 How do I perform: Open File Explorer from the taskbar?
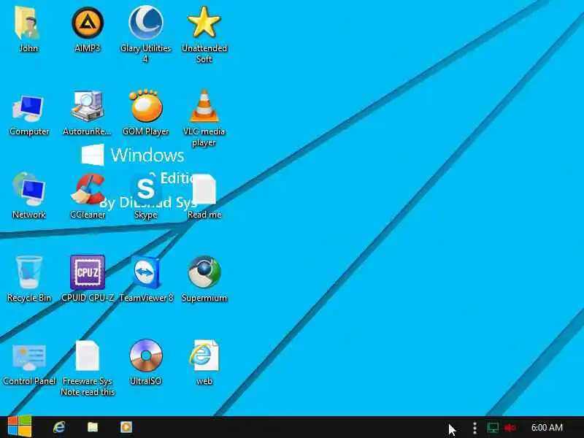click(93, 427)
